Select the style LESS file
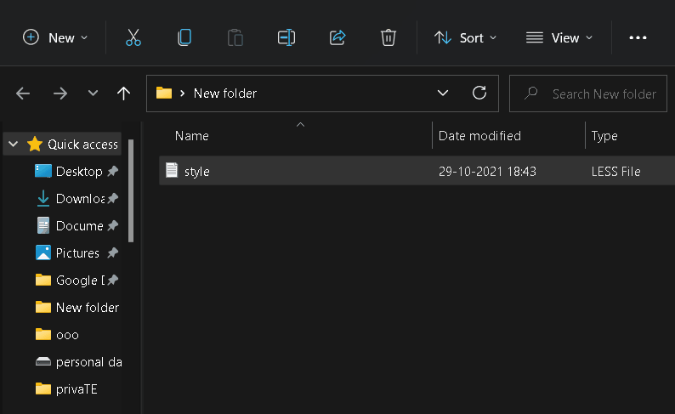675x414 pixels. coord(197,172)
